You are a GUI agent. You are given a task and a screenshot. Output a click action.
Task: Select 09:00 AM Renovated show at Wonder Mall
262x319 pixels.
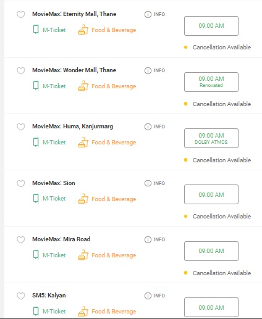coord(211,82)
